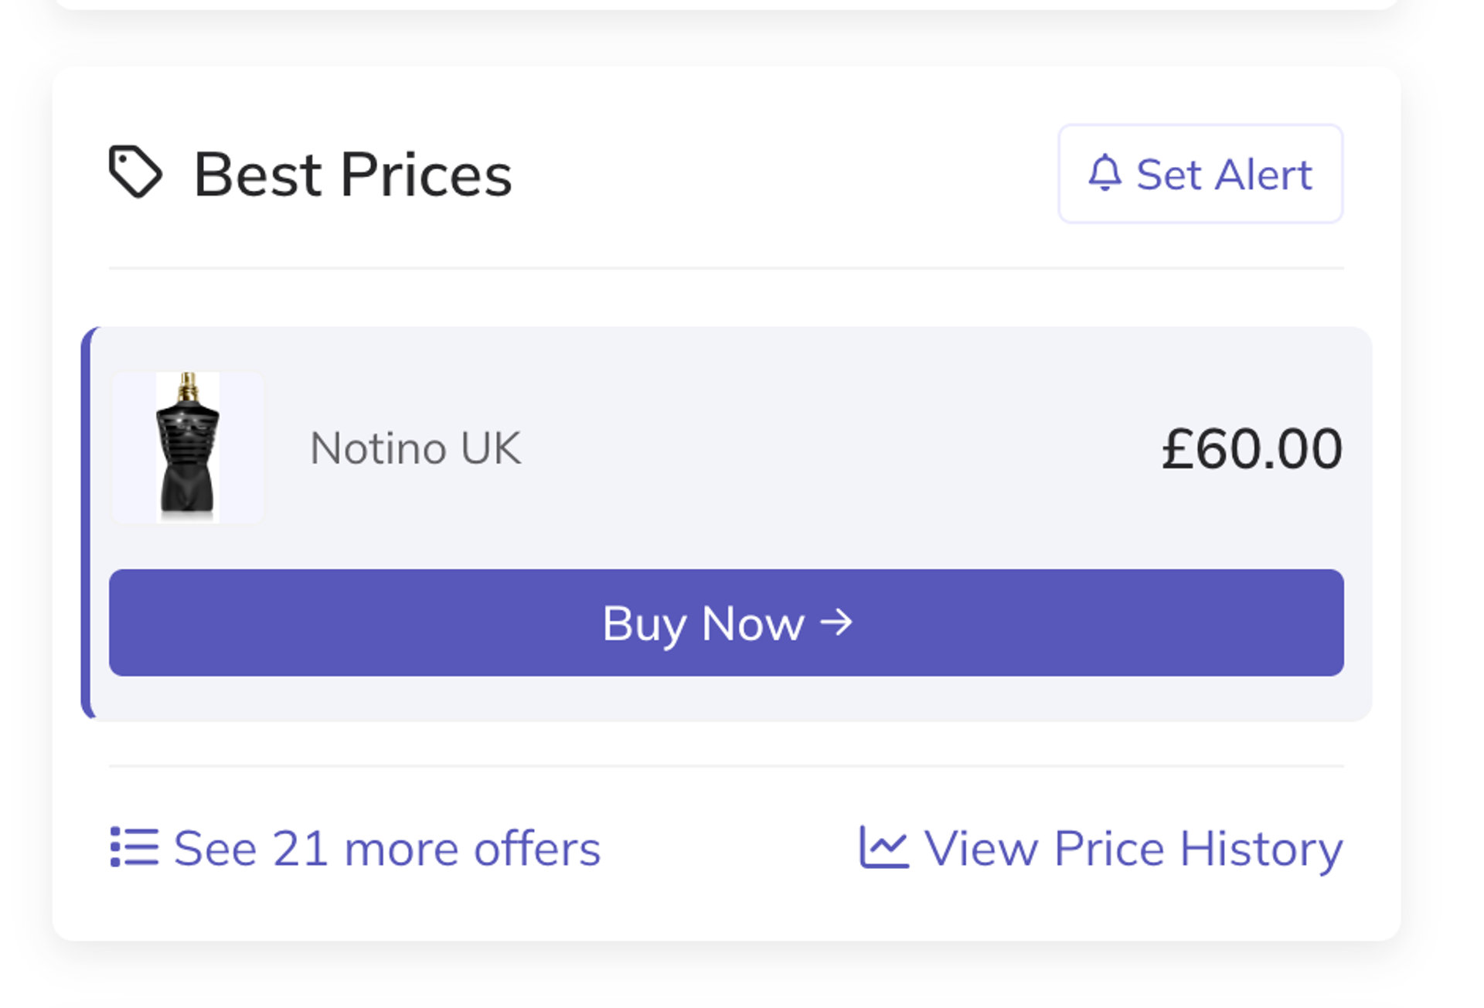Click the Notino UK retailer name
1484x1008 pixels.
click(x=416, y=448)
